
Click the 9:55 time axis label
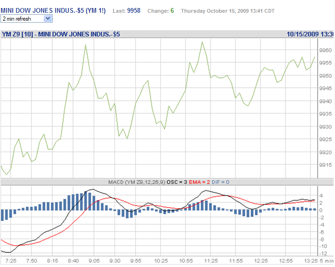tap(136, 261)
